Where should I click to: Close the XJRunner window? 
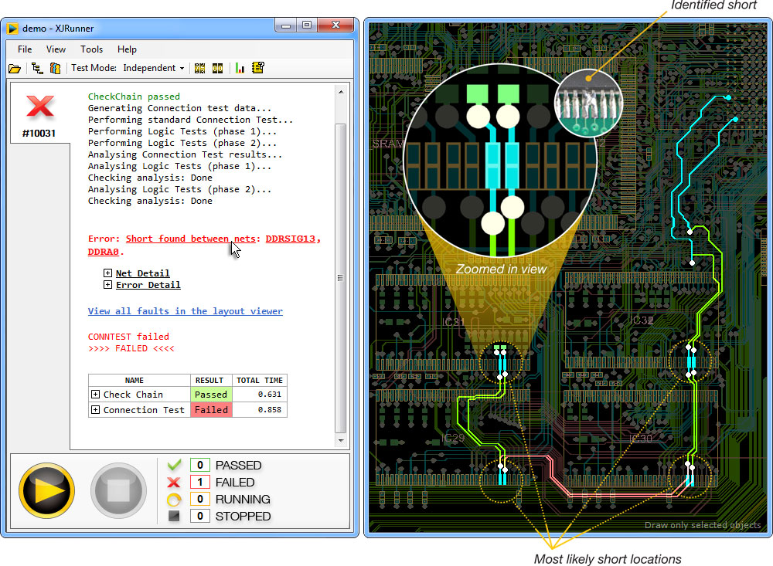tap(335, 25)
